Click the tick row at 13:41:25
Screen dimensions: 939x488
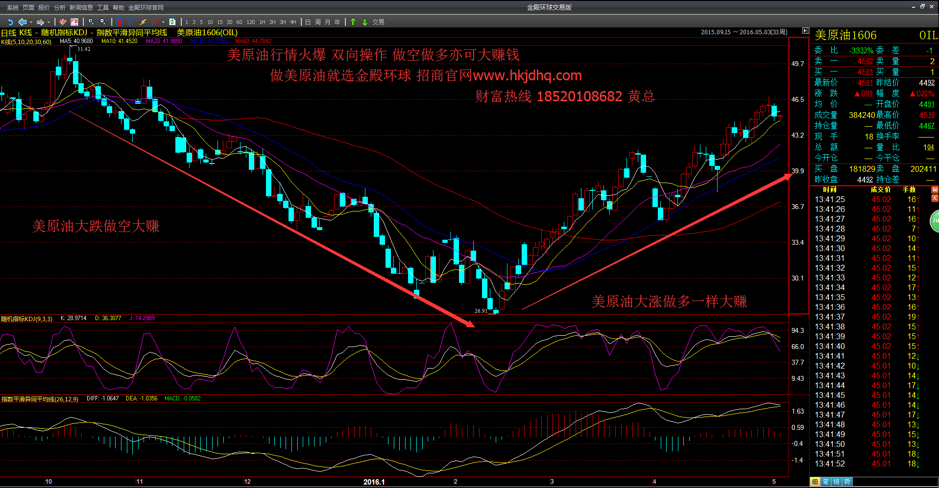(x=867, y=199)
